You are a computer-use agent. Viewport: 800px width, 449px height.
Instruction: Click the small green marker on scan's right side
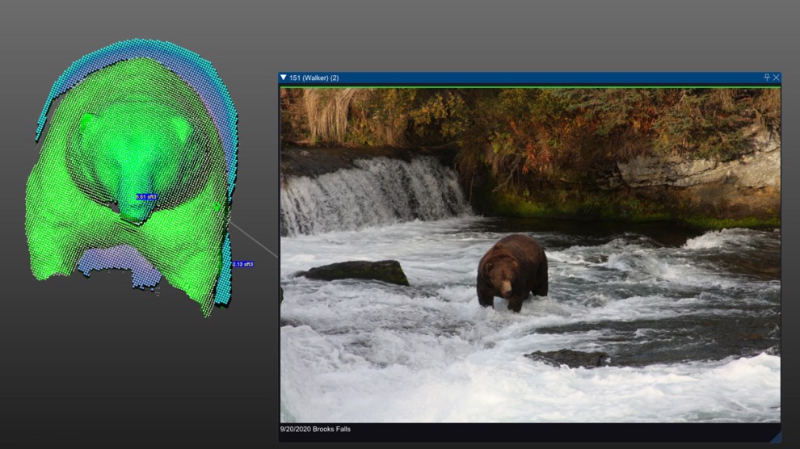[217, 207]
